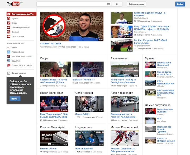Open the Funny video Falling Is Contagious thumbnail
The width and height of the screenshot is (190, 155).
[x=125, y=69]
